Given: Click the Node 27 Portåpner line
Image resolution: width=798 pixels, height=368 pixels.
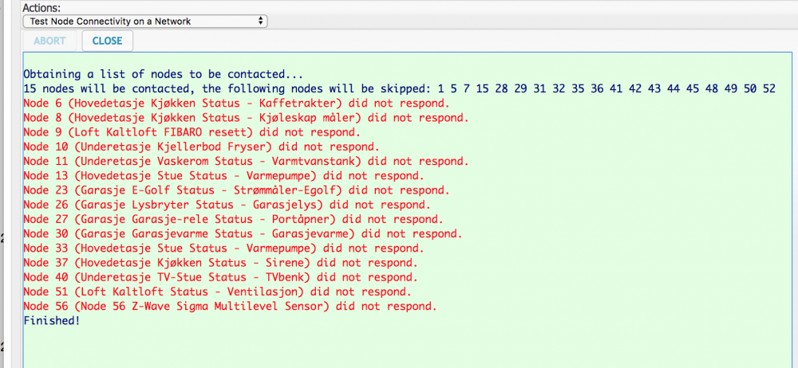Looking at the screenshot, I should [x=232, y=219].
